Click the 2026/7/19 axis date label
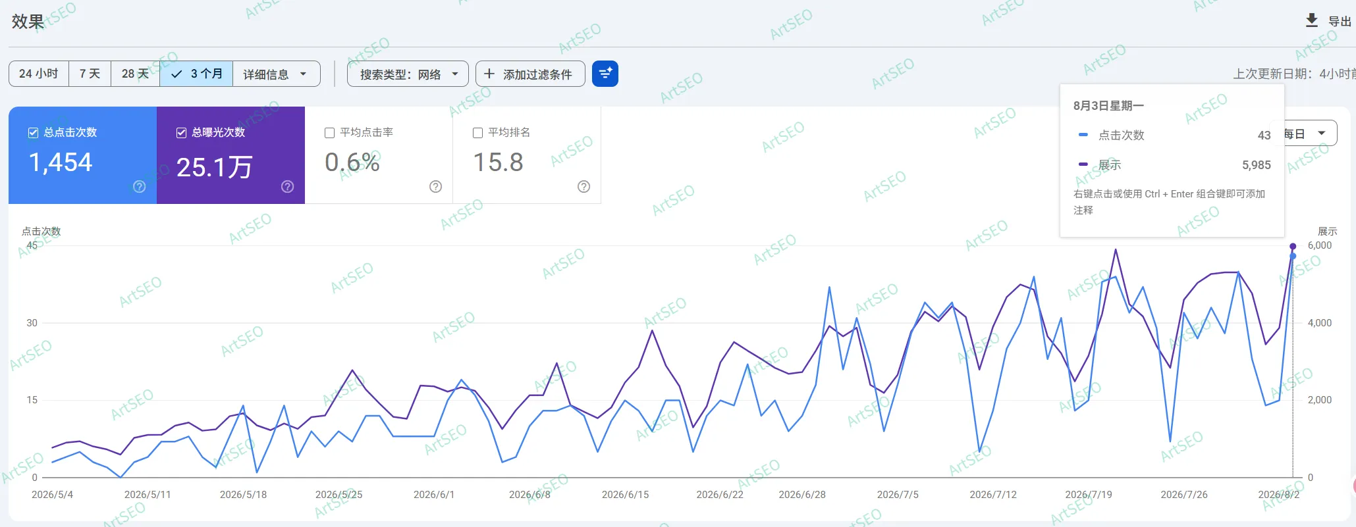The image size is (1356, 527). pos(1089,495)
